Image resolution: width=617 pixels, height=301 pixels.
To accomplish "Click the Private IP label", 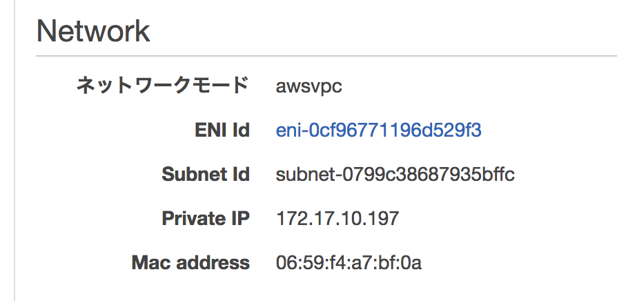I will [206, 218].
